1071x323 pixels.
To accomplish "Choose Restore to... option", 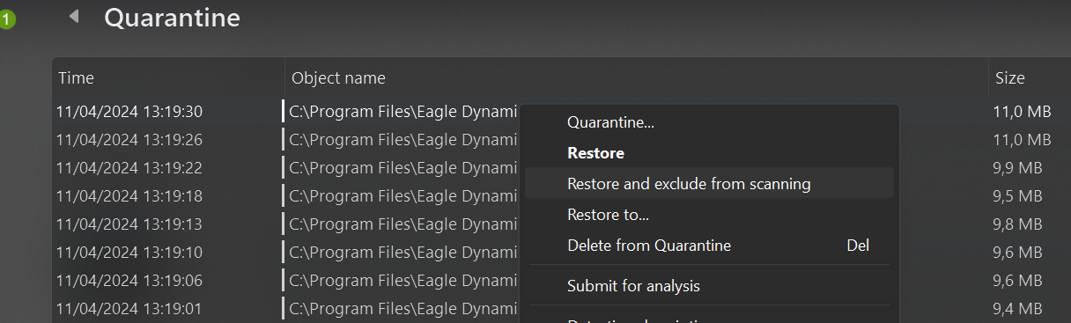I will click(x=608, y=215).
